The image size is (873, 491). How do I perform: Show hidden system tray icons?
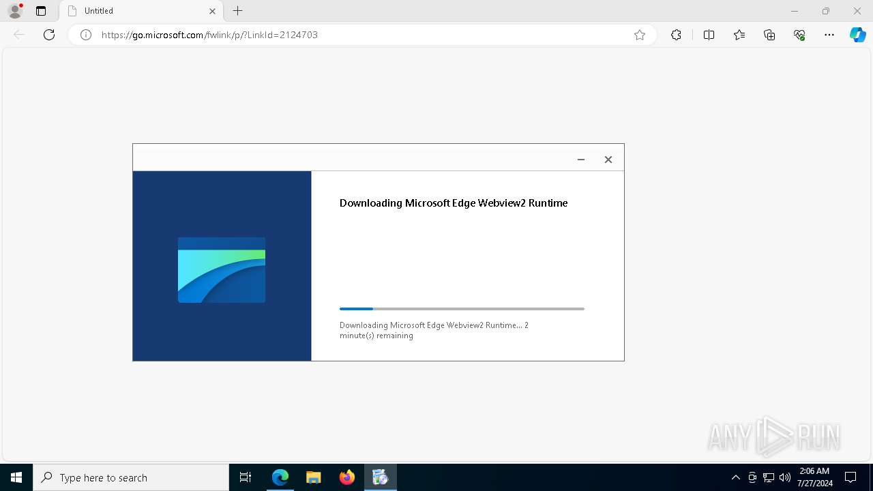pos(735,477)
